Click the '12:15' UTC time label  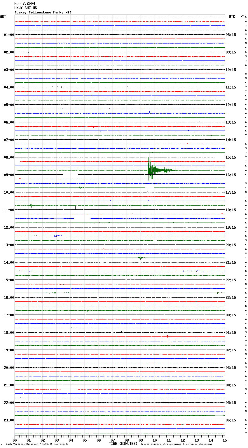coord(231,105)
